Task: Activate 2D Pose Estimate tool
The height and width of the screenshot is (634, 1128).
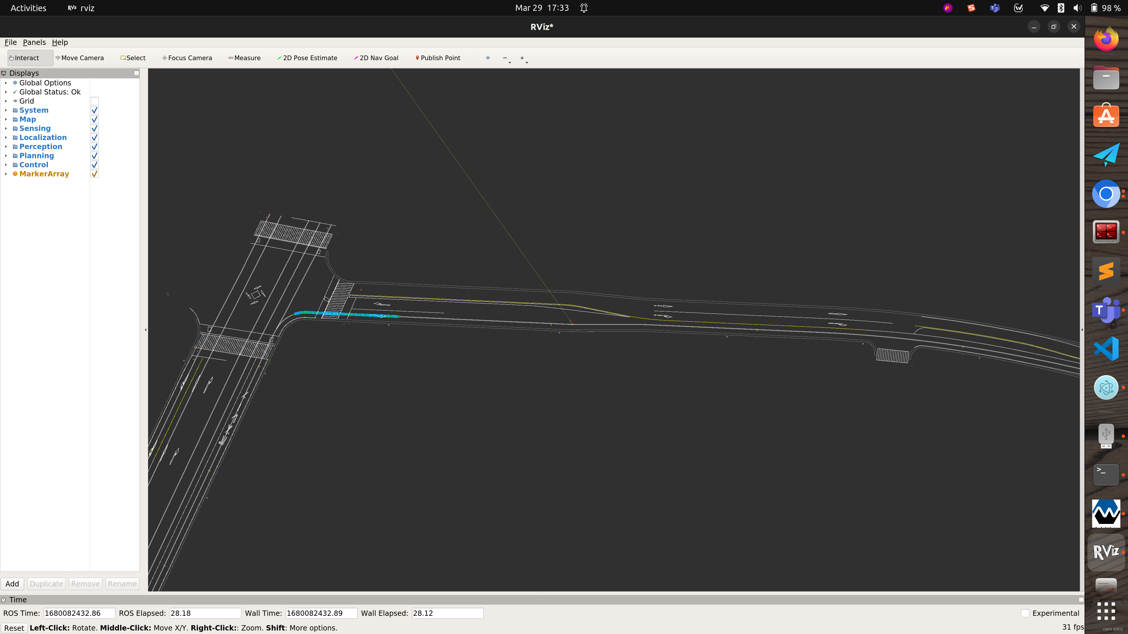Action: pyautogui.click(x=307, y=58)
